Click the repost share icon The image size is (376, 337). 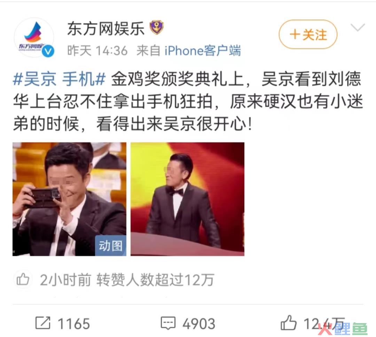click(x=43, y=323)
